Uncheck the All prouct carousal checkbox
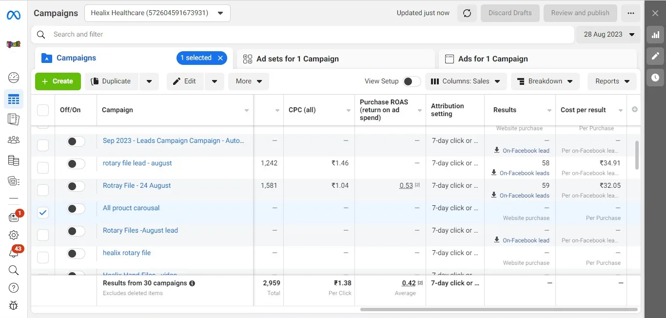Image resolution: width=666 pixels, height=318 pixels. tap(43, 213)
